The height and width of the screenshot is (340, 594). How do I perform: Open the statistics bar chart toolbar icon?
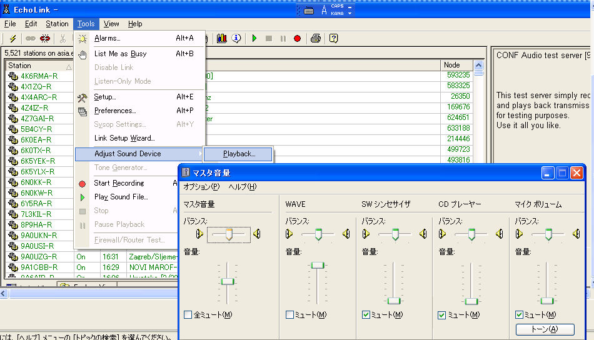pos(221,38)
